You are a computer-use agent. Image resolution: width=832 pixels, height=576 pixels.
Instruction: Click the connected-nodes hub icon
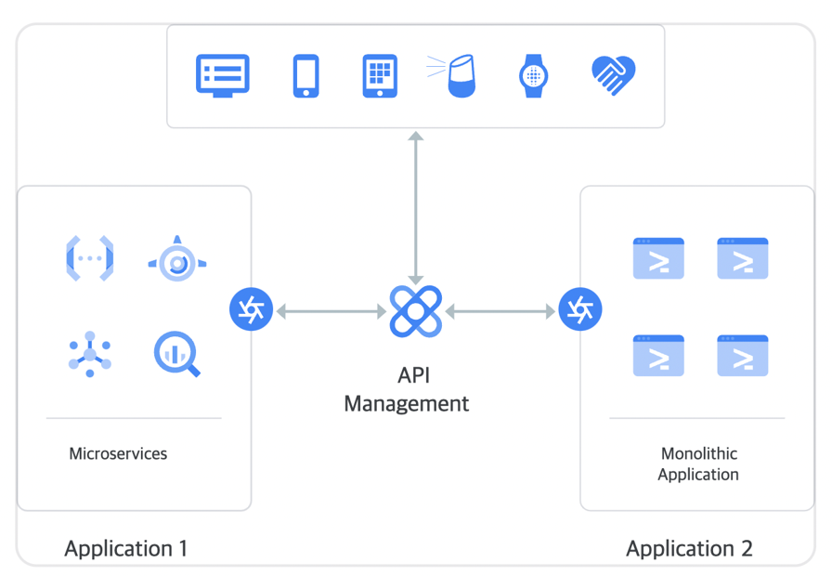click(x=90, y=354)
